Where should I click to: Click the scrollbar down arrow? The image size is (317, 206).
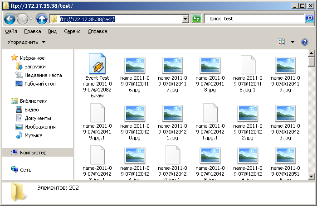point(312,177)
